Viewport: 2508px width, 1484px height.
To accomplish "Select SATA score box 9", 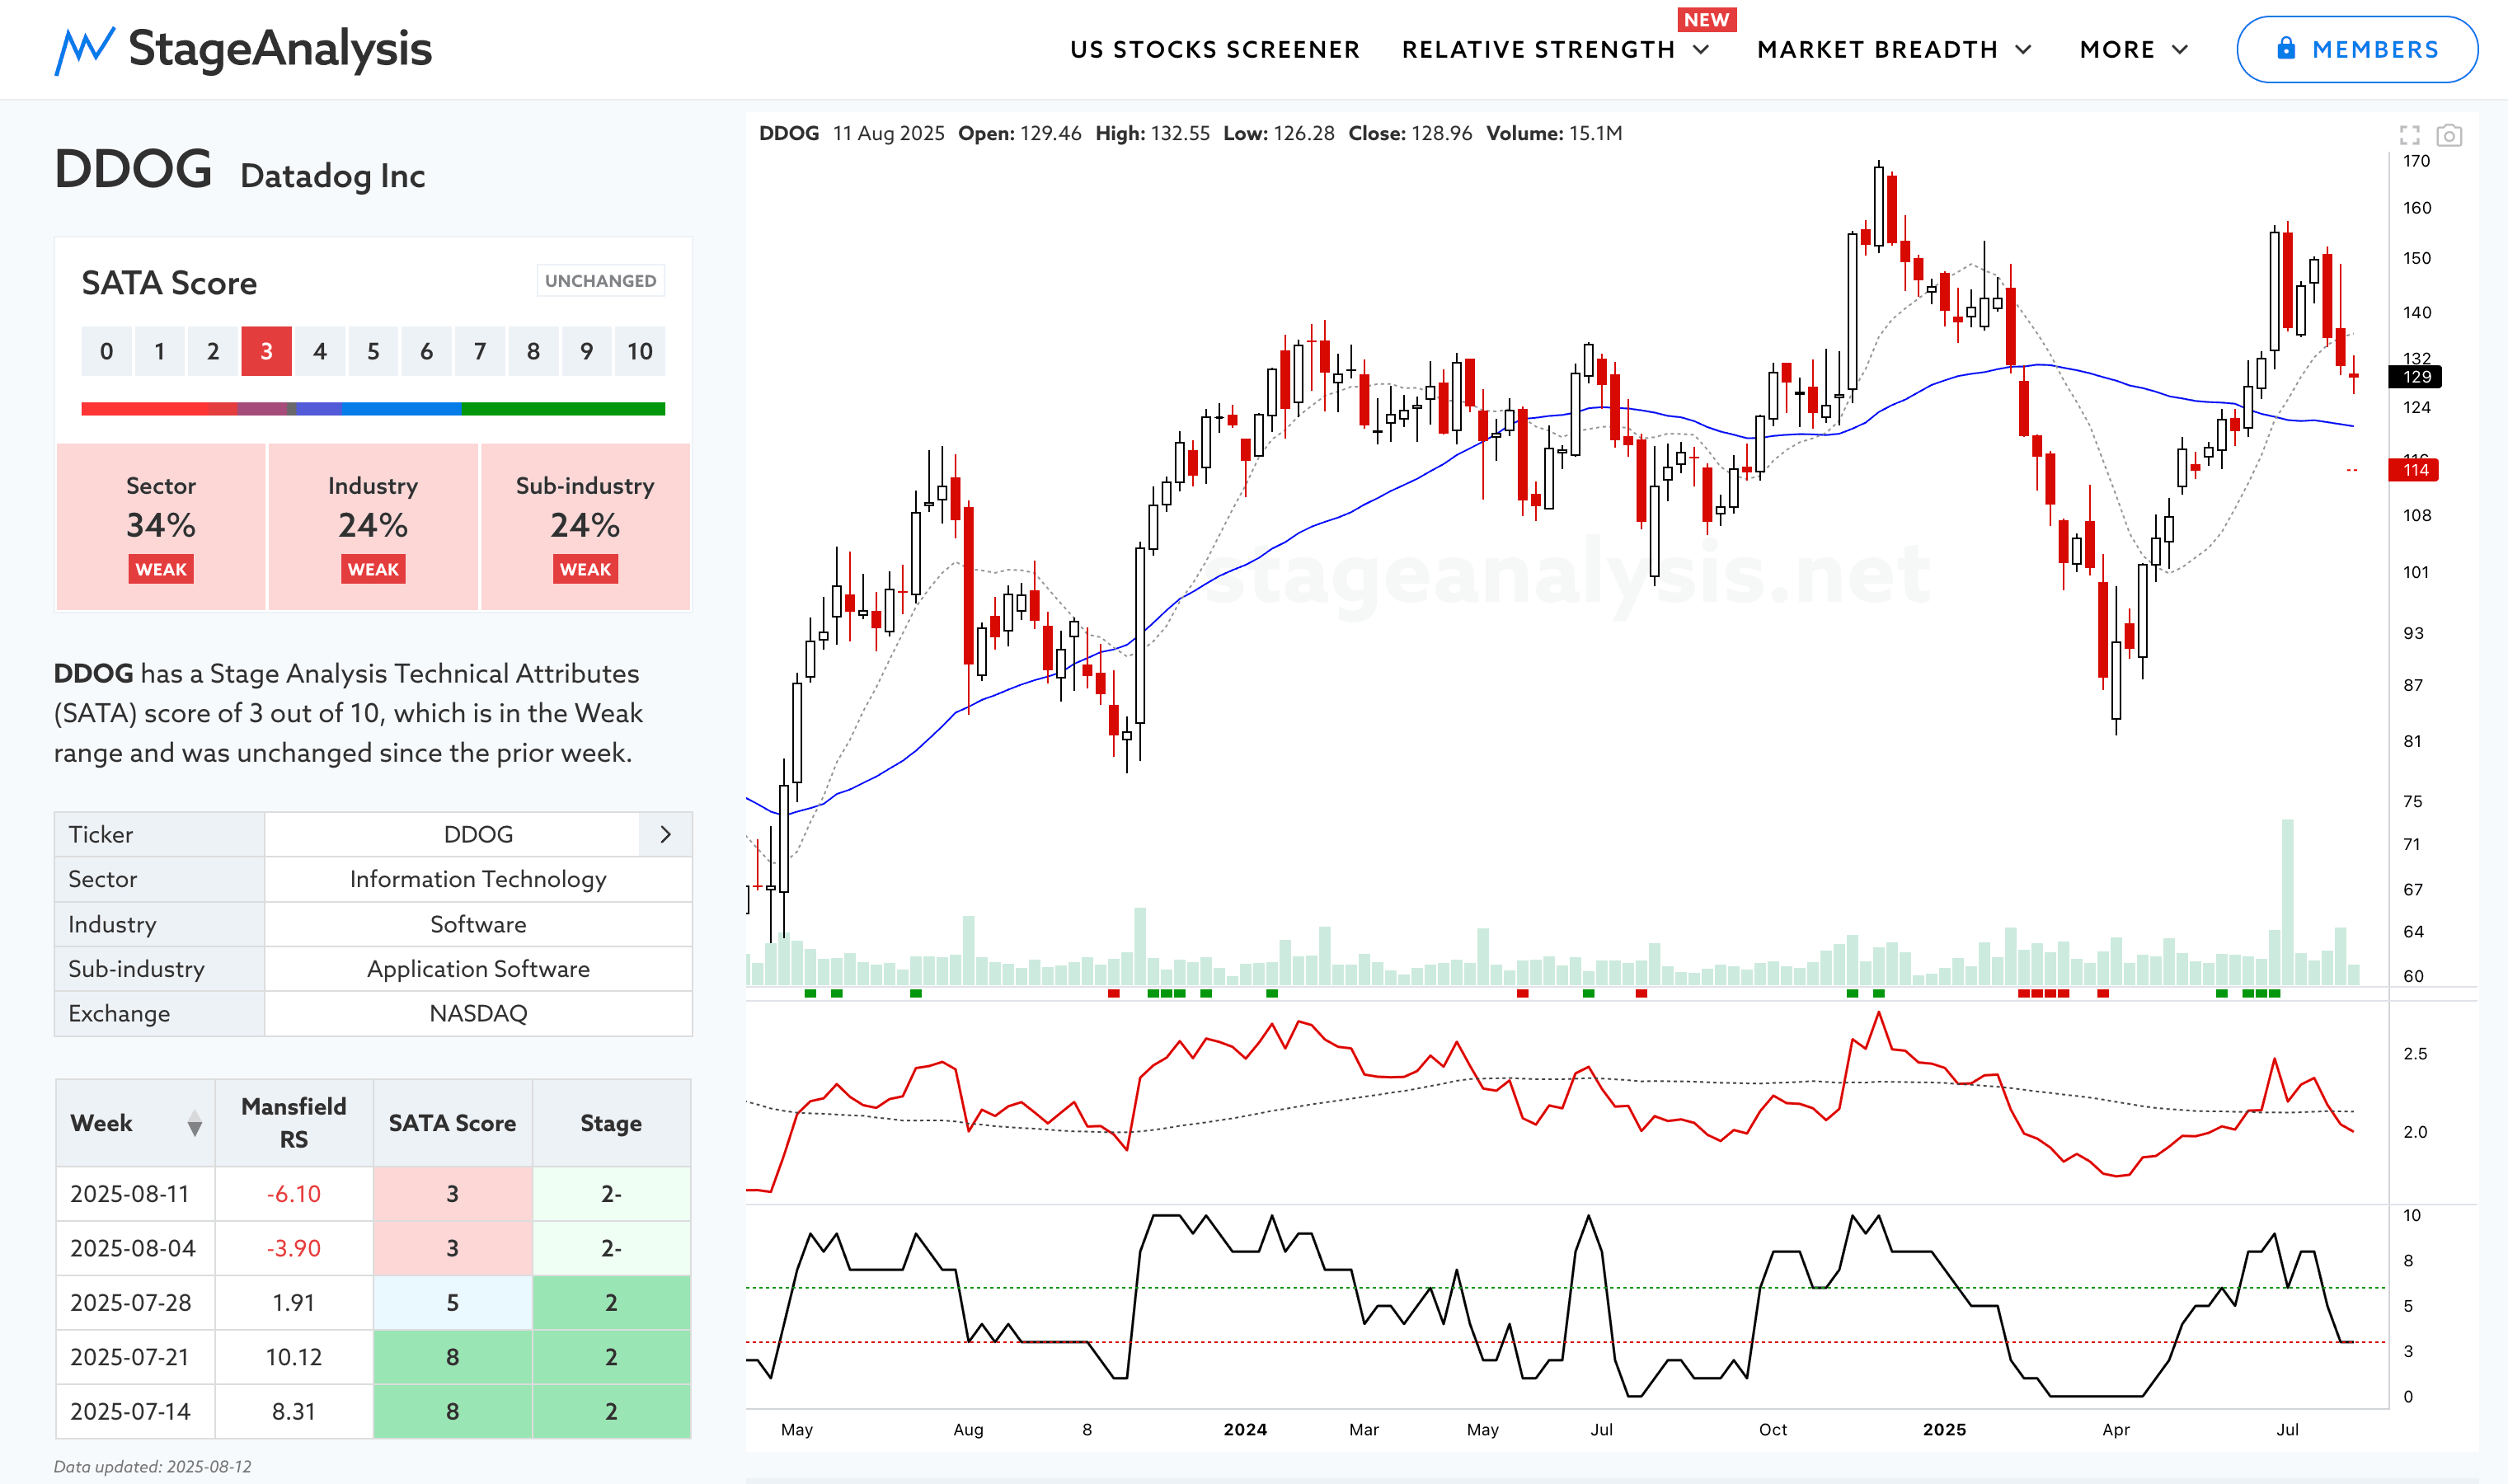I will [587, 351].
